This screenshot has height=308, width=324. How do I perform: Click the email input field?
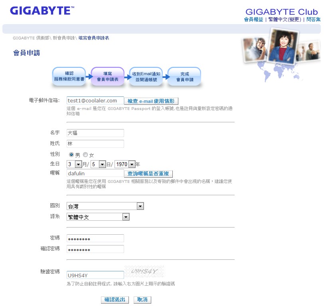pyautogui.click(x=95, y=101)
